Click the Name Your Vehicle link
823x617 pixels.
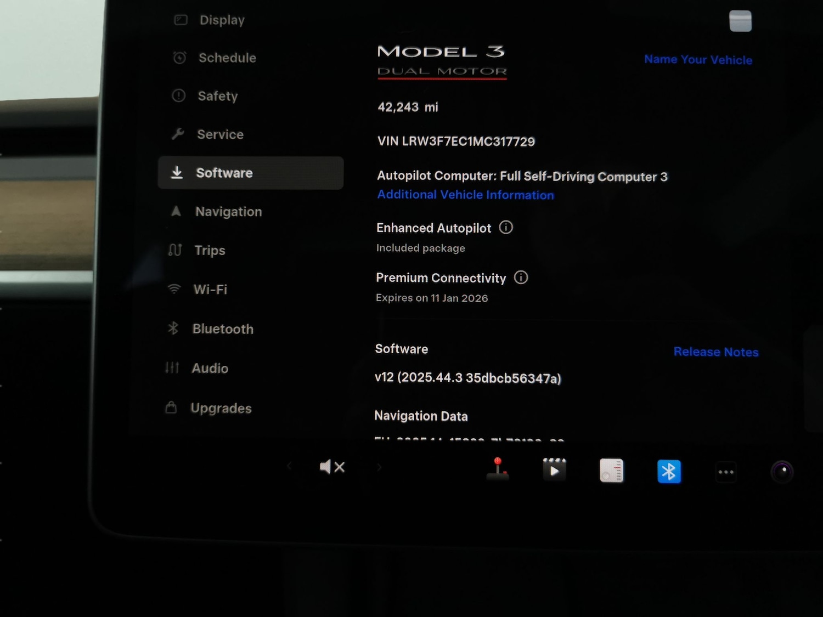pos(698,59)
